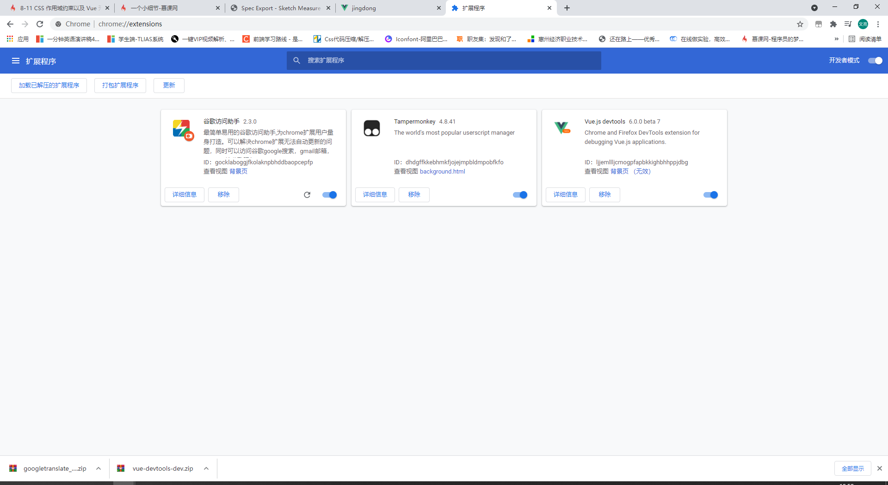The height and width of the screenshot is (485, 888).
Task: Reload the 谷歌访问助手 unpacked extension
Action: (307, 195)
